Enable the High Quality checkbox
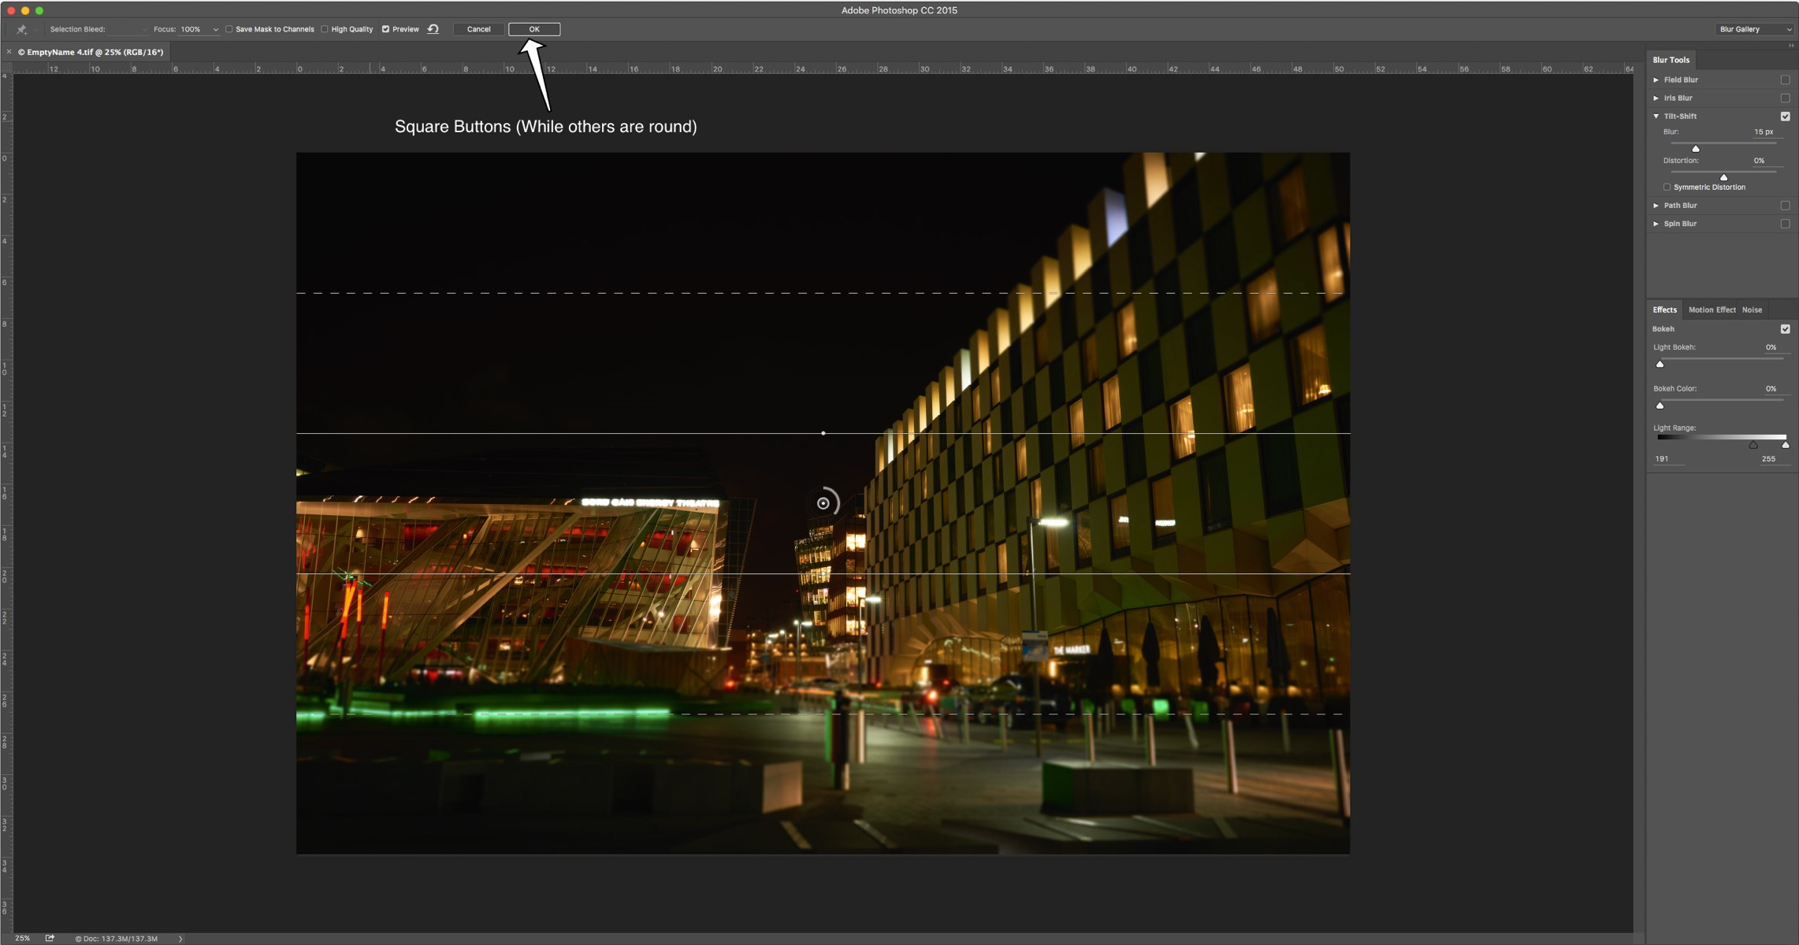 coord(325,29)
